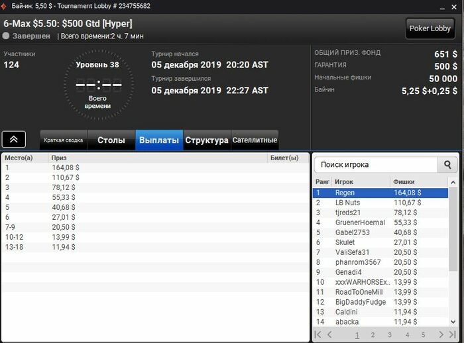Return to the Poker Lobby

coord(430,28)
